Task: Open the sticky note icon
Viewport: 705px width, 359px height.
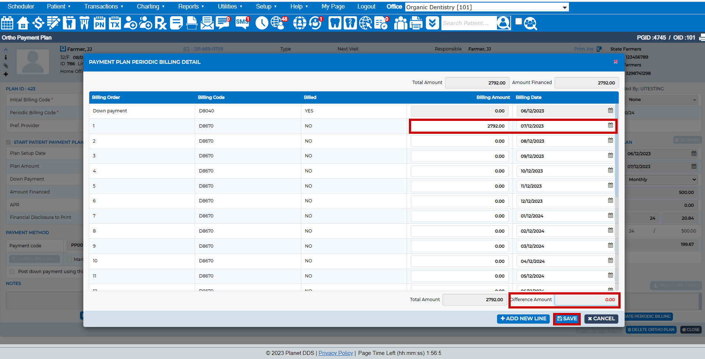Action: coord(176,23)
